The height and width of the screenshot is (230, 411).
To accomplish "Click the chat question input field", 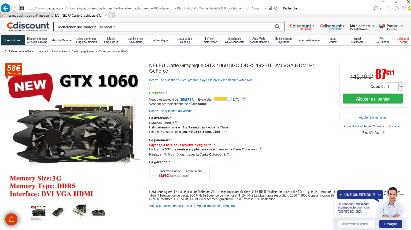I will (x=357, y=224).
